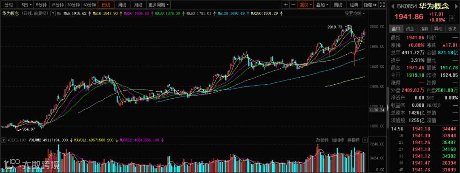Screen dimensions: 460x173
Task: Click the current price 1941.86 in header
Action: [409, 17]
